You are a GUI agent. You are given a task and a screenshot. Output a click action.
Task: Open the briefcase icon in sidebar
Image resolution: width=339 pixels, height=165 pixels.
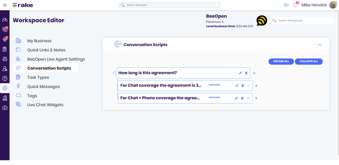coord(5,108)
